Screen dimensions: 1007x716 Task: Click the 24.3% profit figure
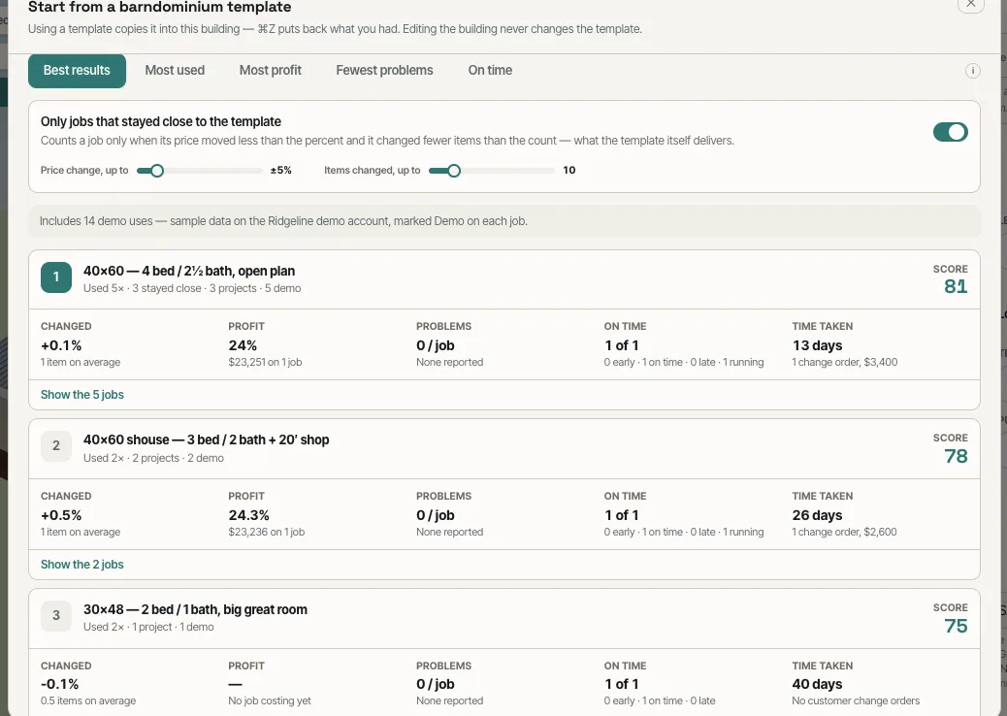(x=248, y=515)
